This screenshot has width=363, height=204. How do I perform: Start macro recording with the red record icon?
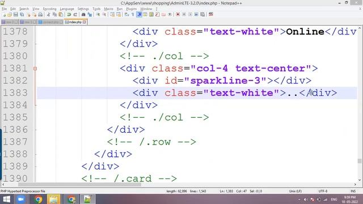click(x=178, y=15)
